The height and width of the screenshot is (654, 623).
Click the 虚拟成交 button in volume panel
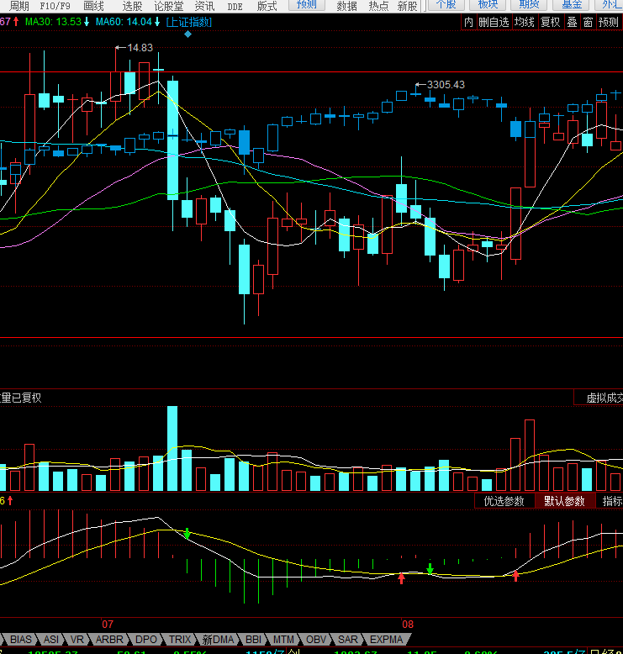pyautogui.click(x=599, y=398)
